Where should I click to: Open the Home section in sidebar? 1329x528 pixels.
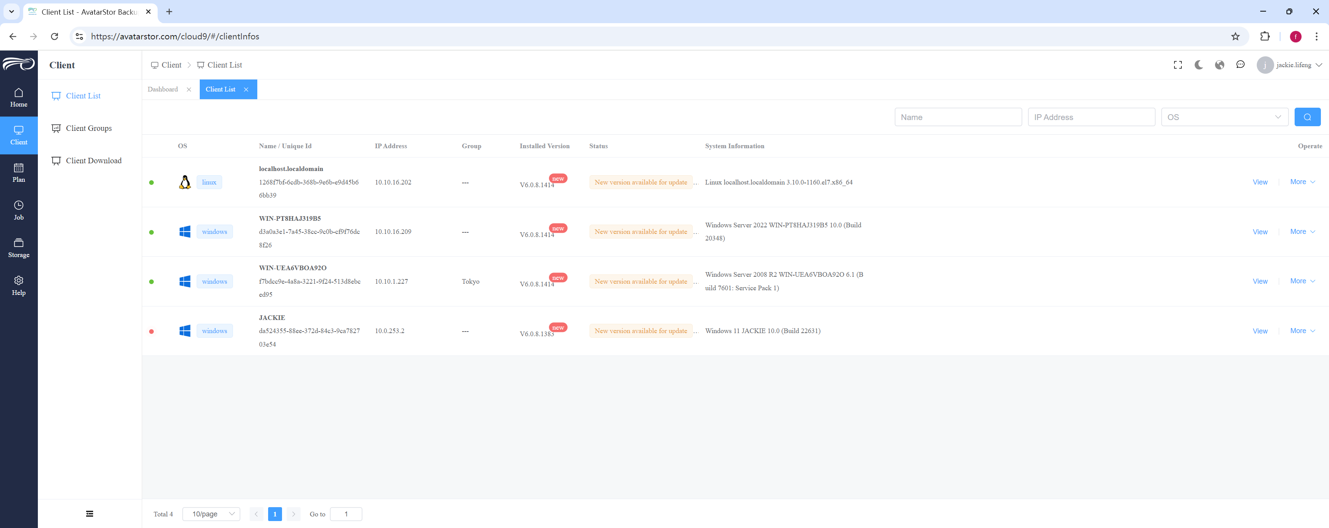click(x=19, y=97)
